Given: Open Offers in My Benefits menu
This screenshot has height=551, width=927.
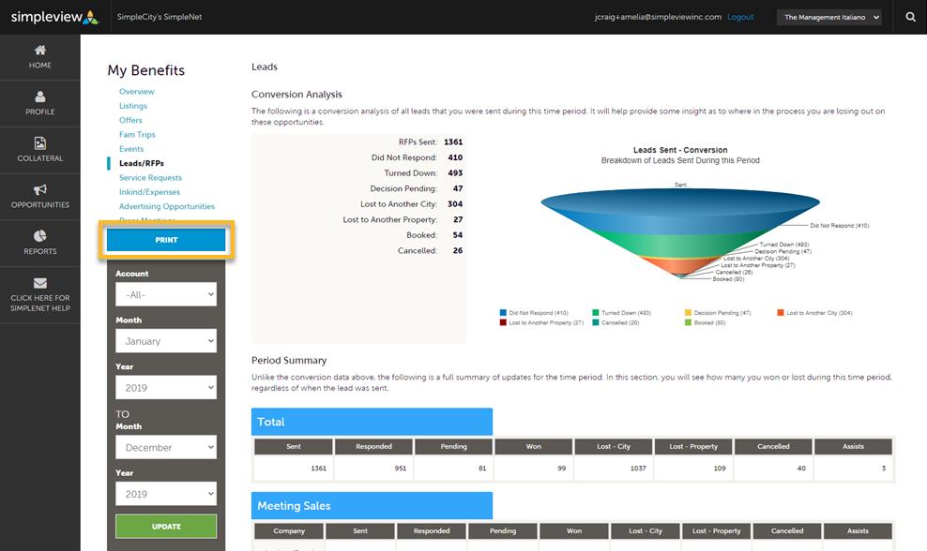Looking at the screenshot, I should click(130, 120).
